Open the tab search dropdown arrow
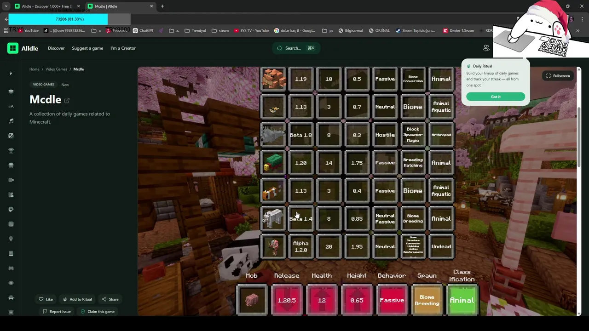 point(6,6)
